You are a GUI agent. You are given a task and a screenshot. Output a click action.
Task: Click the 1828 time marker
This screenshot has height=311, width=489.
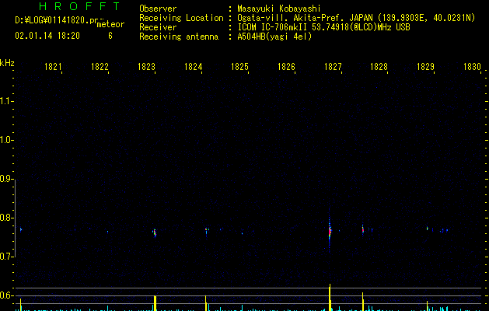click(x=379, y=67)
